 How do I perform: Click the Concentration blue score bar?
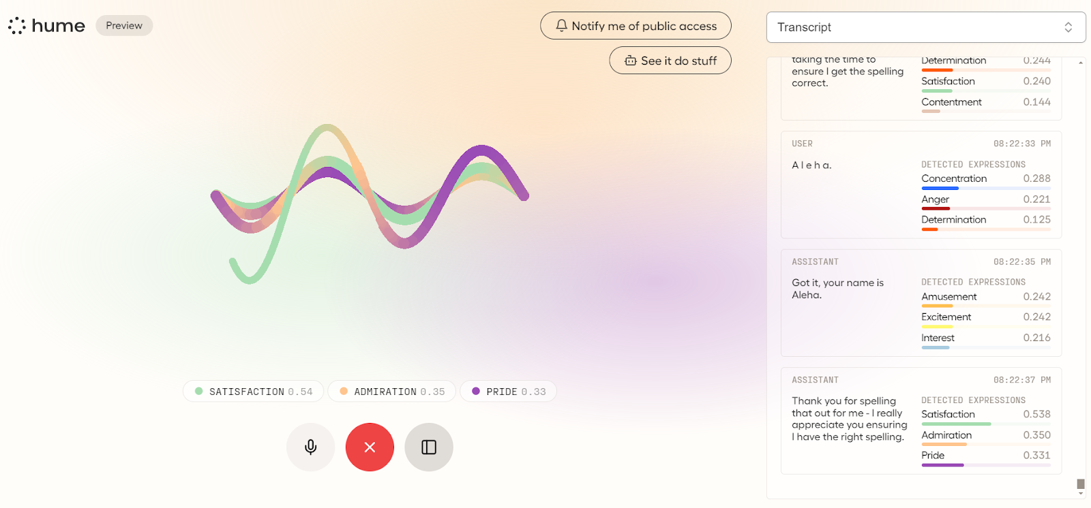pos(940,189)
